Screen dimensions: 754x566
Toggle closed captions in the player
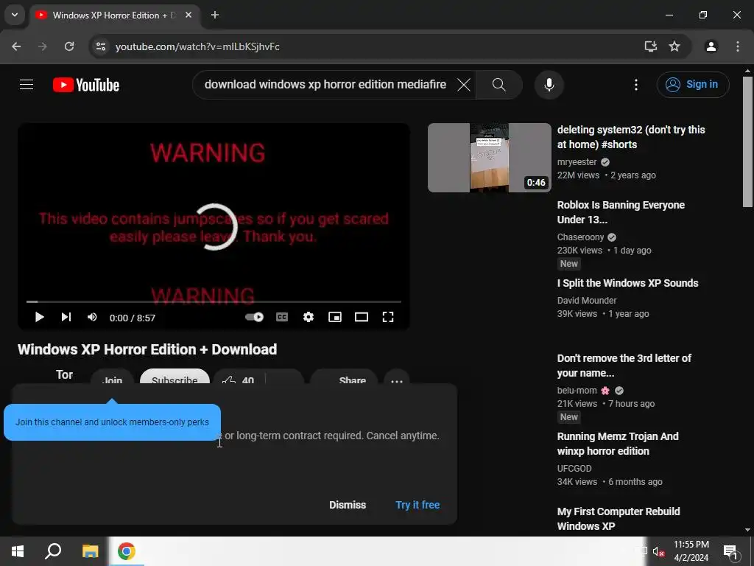click(282, 317)
